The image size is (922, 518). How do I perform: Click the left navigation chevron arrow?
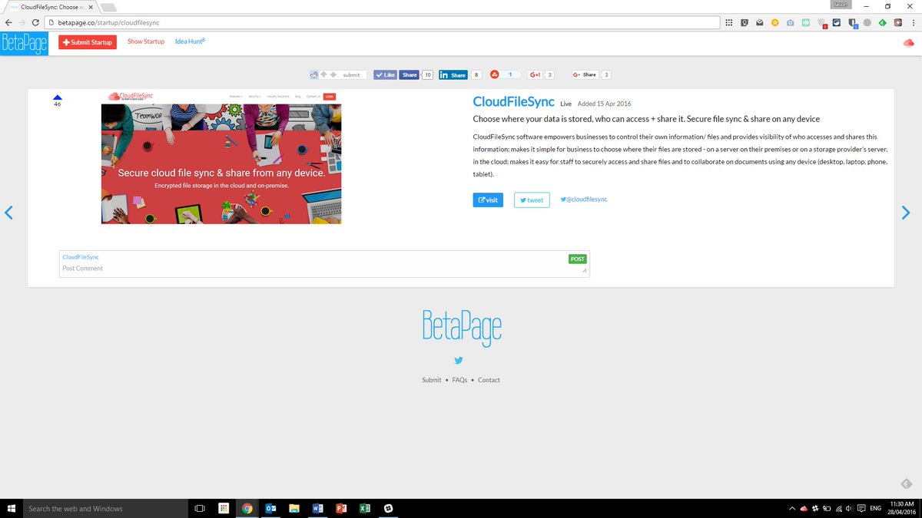[x=9, y=213]
